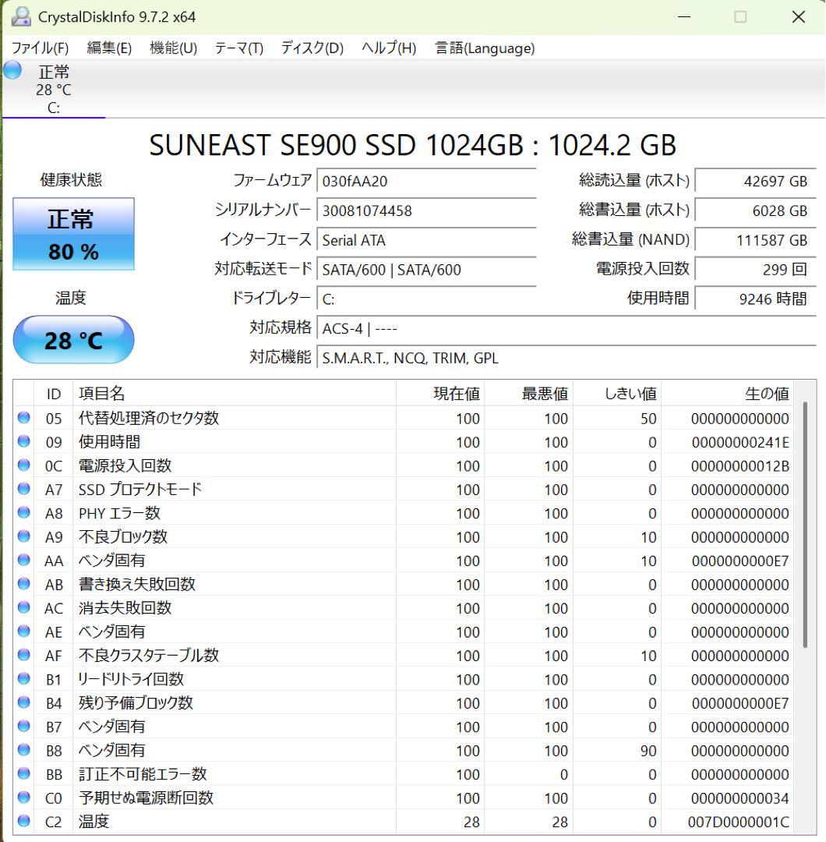
Task: Select the ファームウェア value field
Action: click(x=426, y=181)
